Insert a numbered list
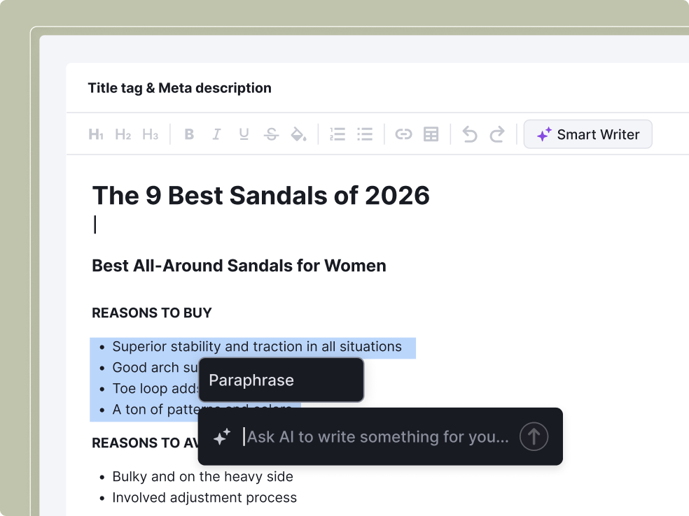The width and height of the screenshot is (689, 516). [337, 135]
